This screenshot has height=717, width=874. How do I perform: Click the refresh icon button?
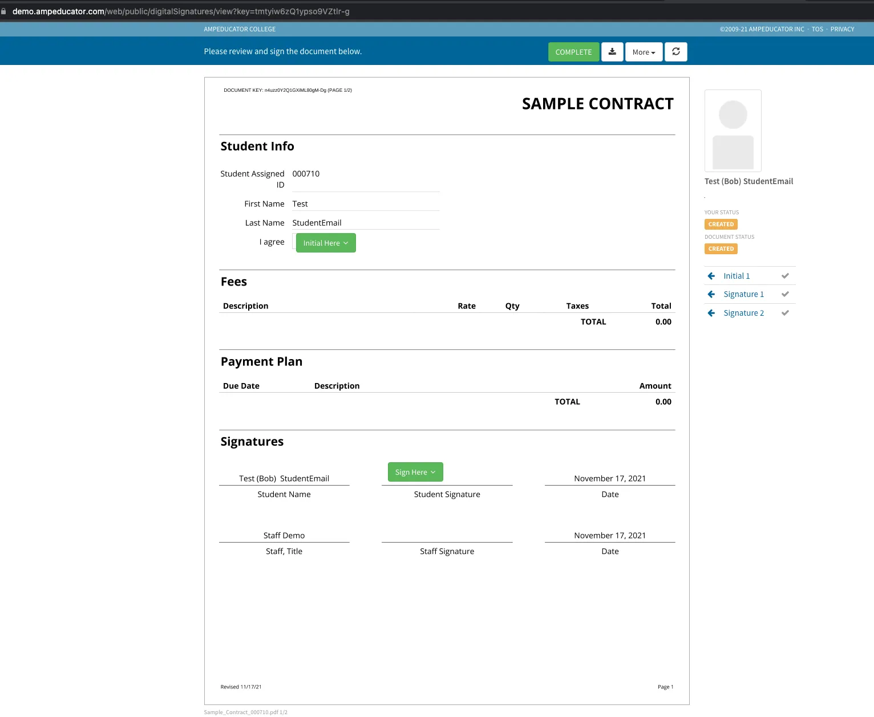point(676,52)
